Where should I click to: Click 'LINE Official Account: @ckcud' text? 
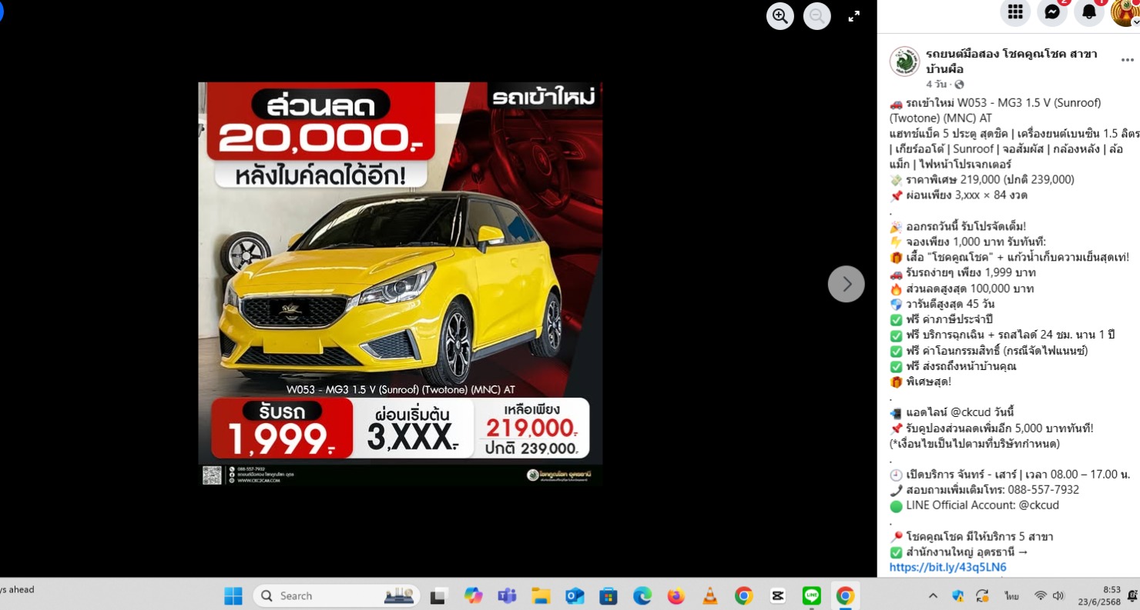pos(983,505)
